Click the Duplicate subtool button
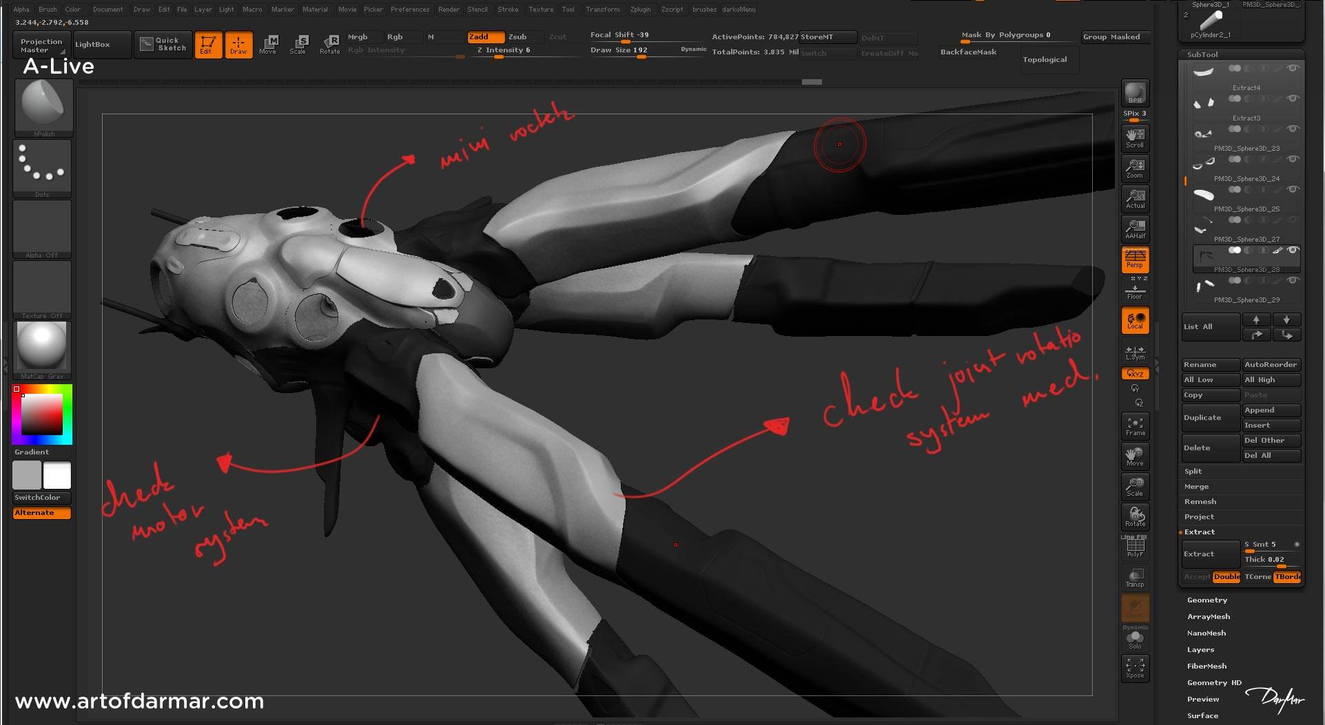The width and height of the screenshot is (1325, 725). coord(1211,418)
